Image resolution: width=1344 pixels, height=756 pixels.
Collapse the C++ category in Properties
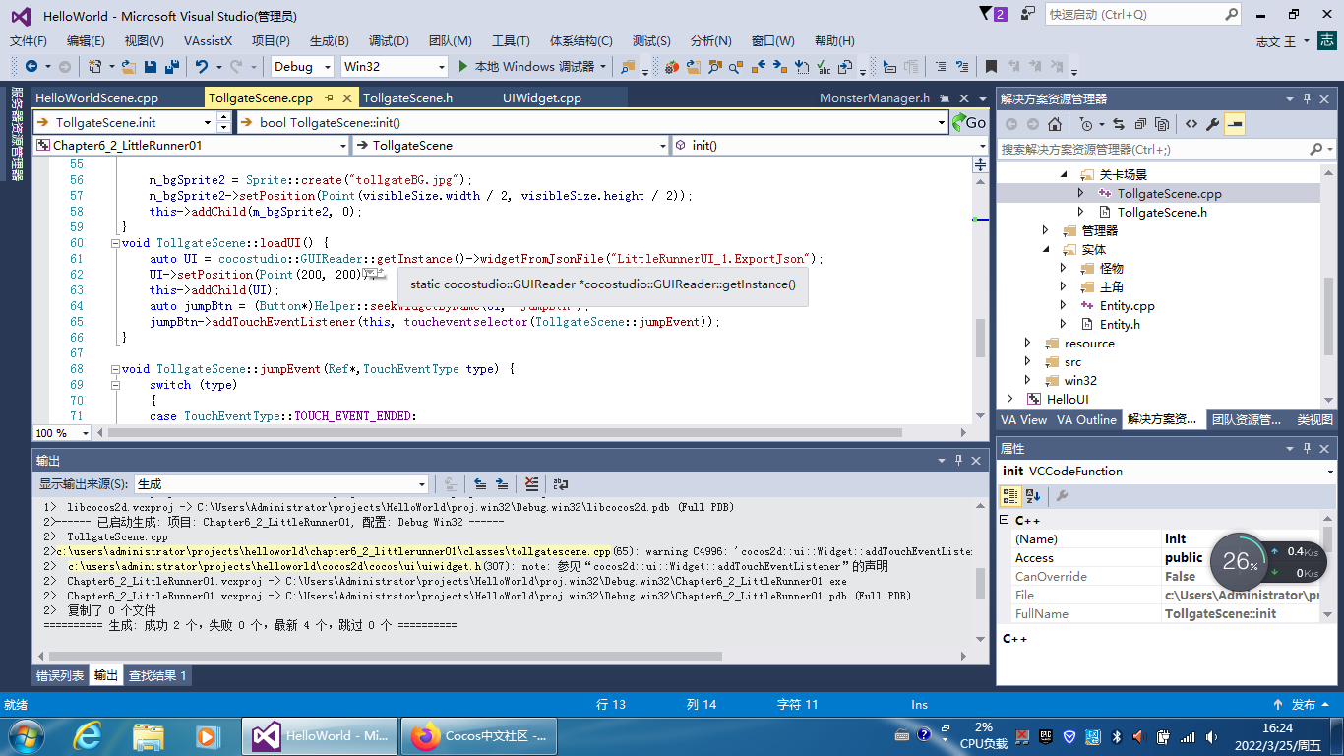pyautogui.click(x=1005, y=520)
